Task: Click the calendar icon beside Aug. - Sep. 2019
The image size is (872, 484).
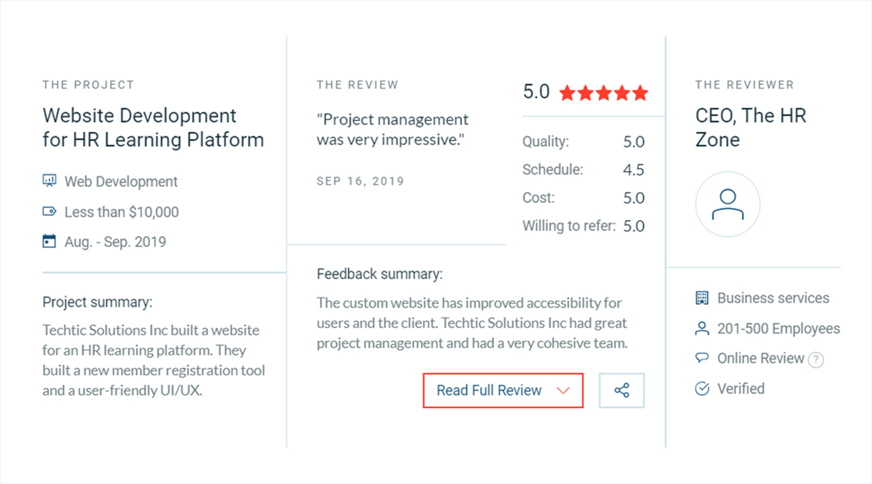Action: (x=49, y=242)
